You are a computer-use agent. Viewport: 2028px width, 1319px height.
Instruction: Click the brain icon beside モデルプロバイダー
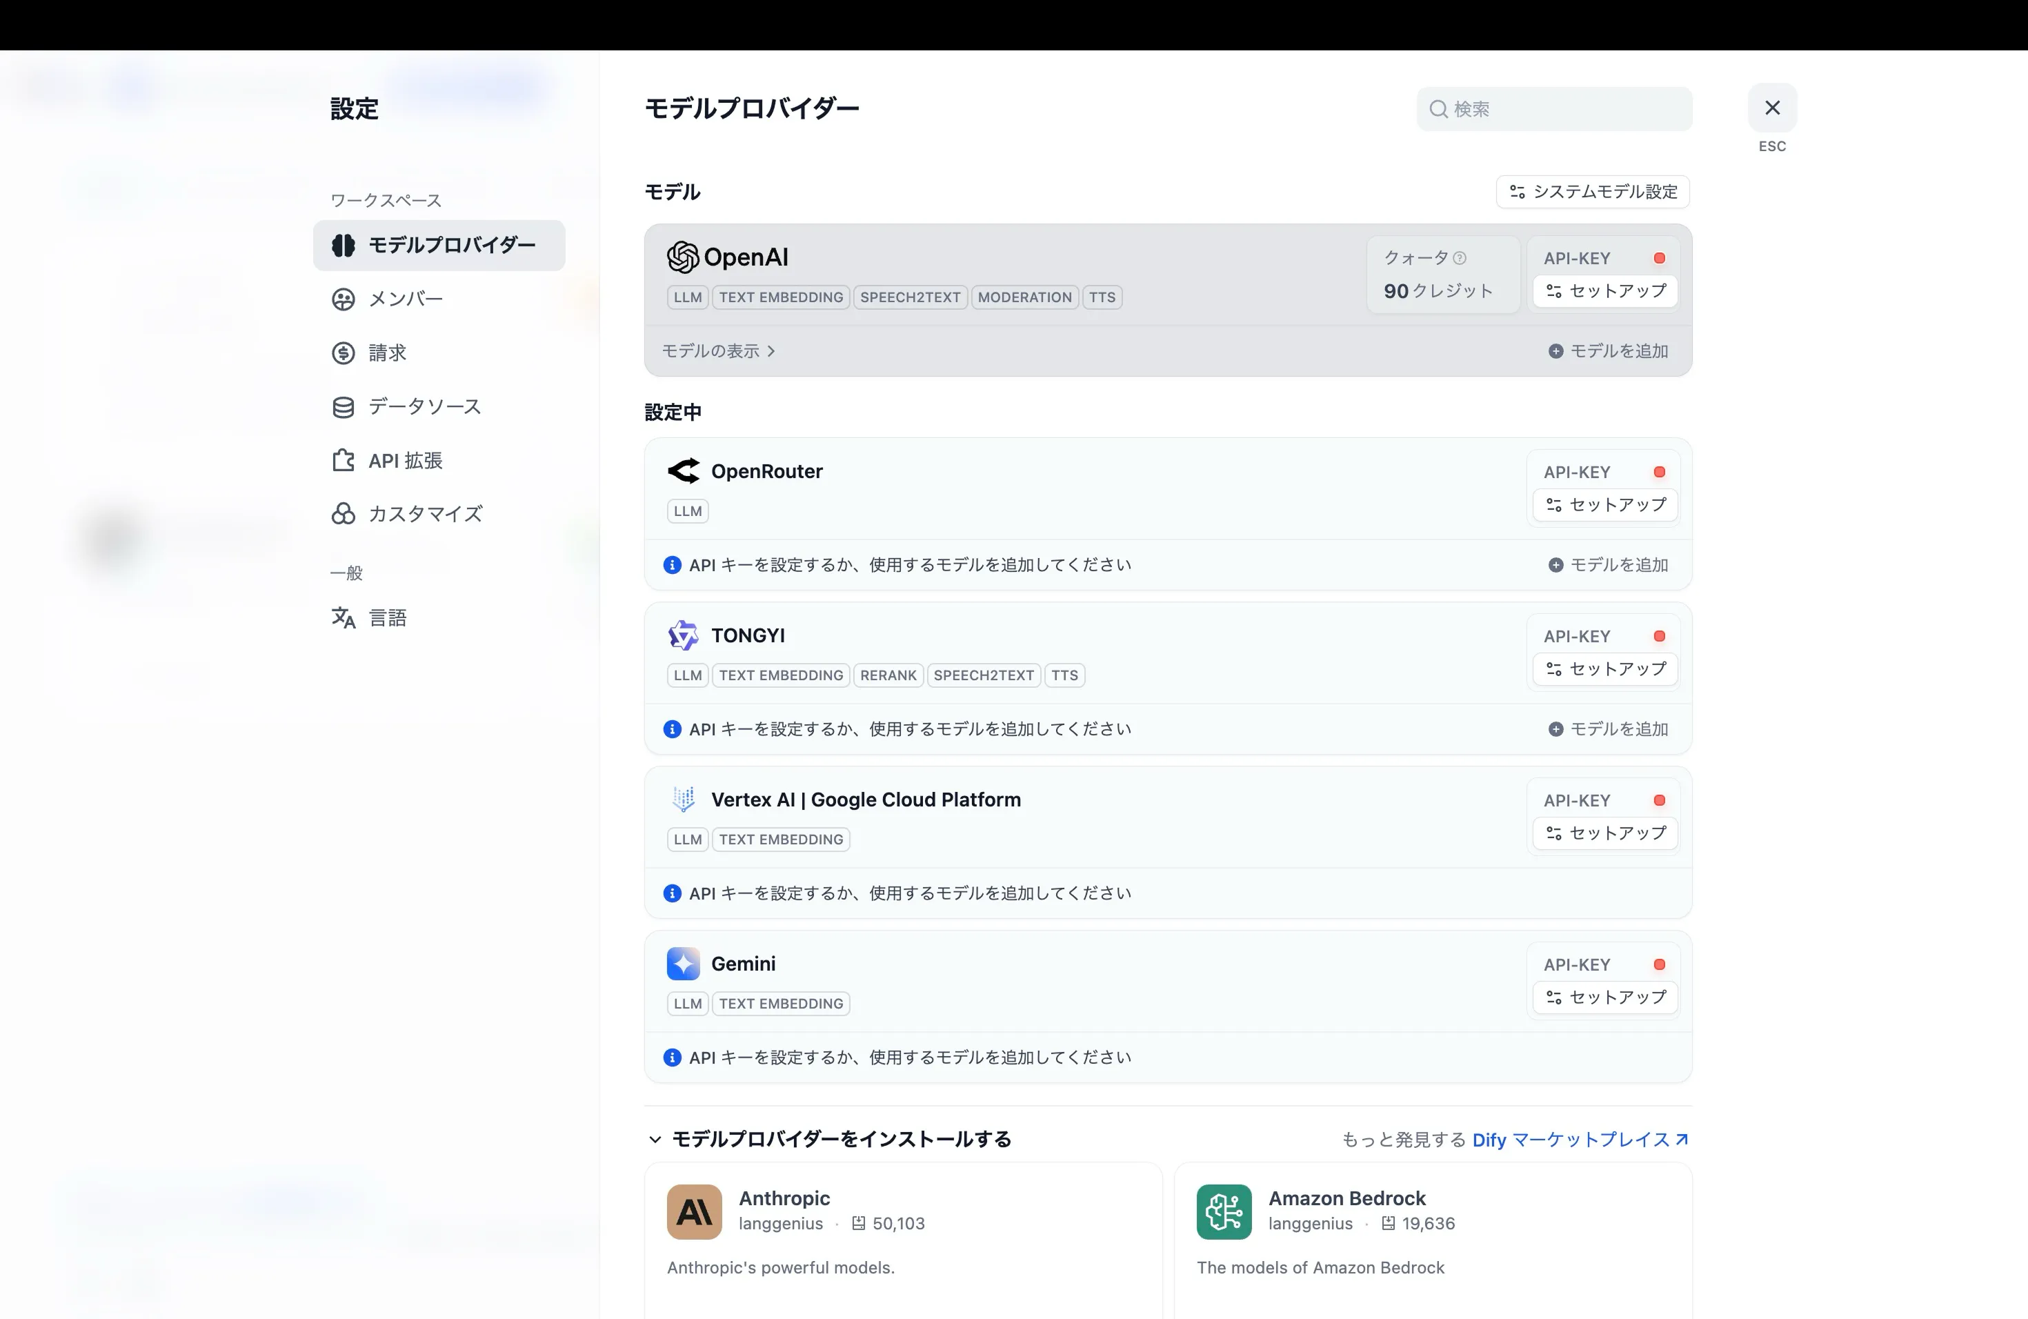pyautogui.click(x=344, y=246)
